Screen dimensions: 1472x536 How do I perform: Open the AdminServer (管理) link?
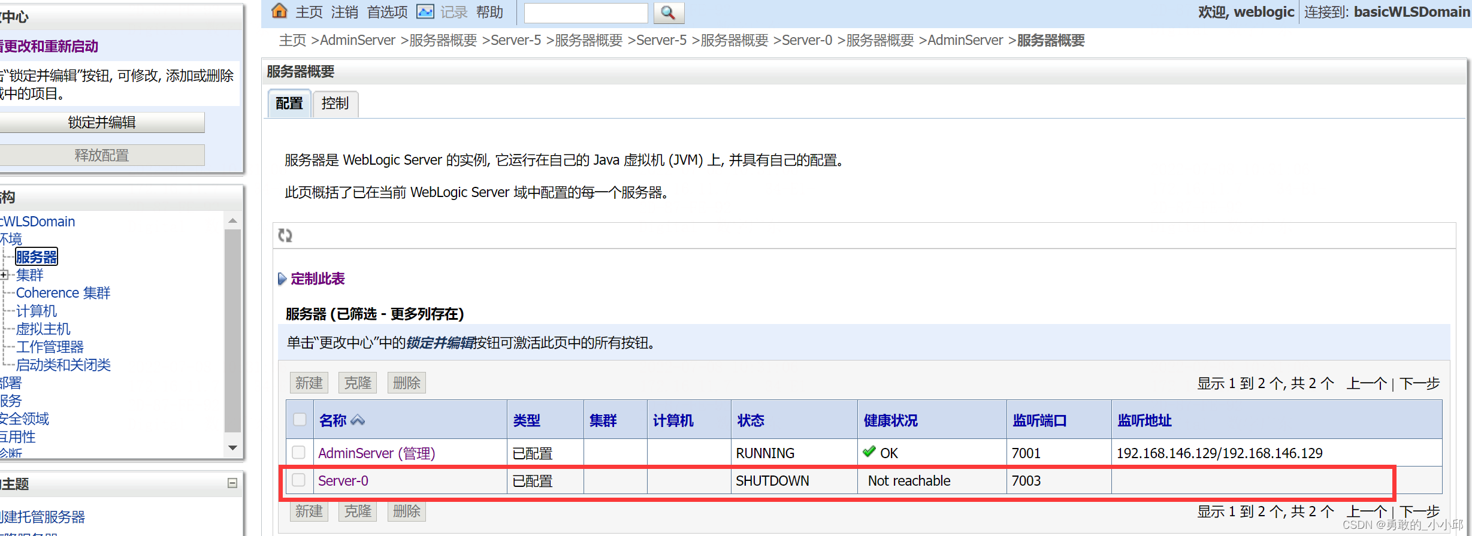tap(377, 453)
